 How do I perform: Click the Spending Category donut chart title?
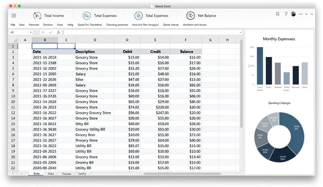279,103
